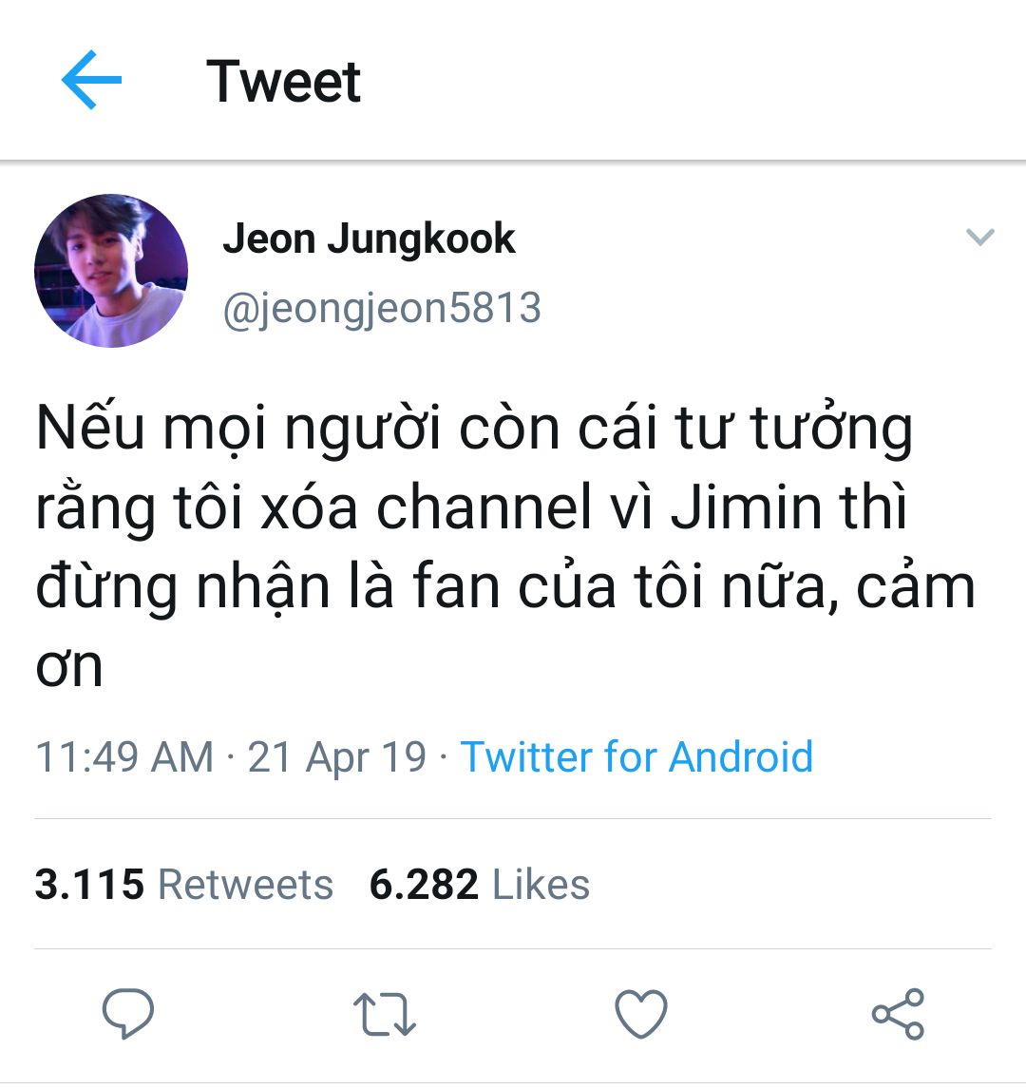Retweet this tweet using the arrows icon

[x=384, y=1013]
